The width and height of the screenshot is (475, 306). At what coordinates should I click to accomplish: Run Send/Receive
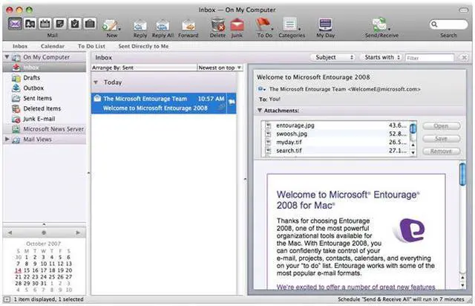(x=379, y=25)
